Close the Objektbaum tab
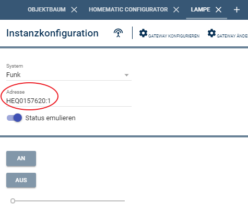The height and width of the screenshot is (216, 248). coord(74,10)
